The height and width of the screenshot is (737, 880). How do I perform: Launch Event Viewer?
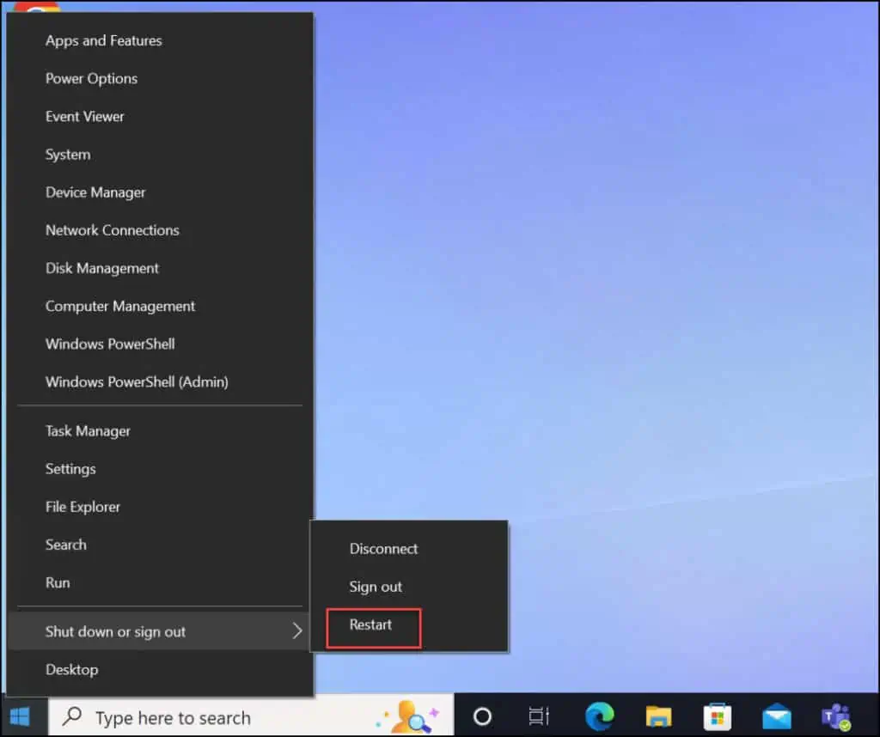coord(159,117)
